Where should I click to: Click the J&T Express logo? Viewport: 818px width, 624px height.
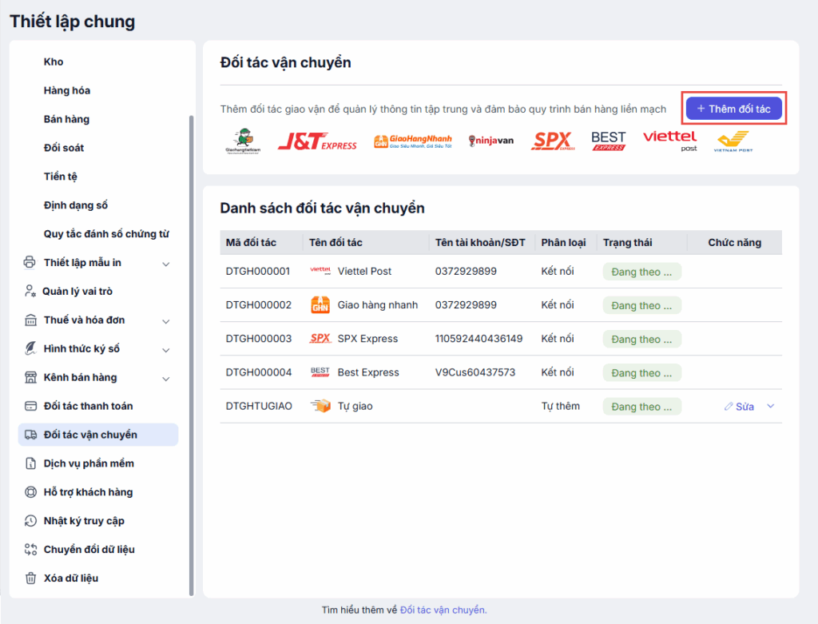click(317, 141)
